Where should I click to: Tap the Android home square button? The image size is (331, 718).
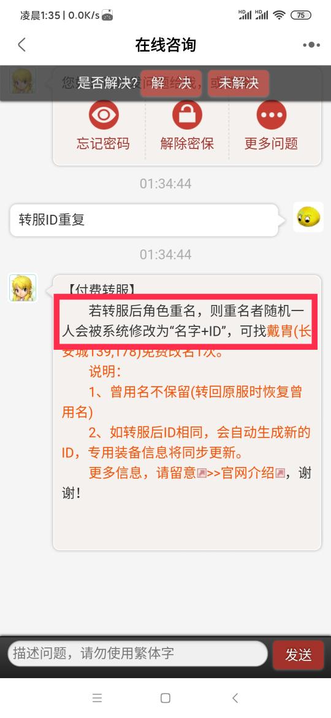[x=165, y=698]
